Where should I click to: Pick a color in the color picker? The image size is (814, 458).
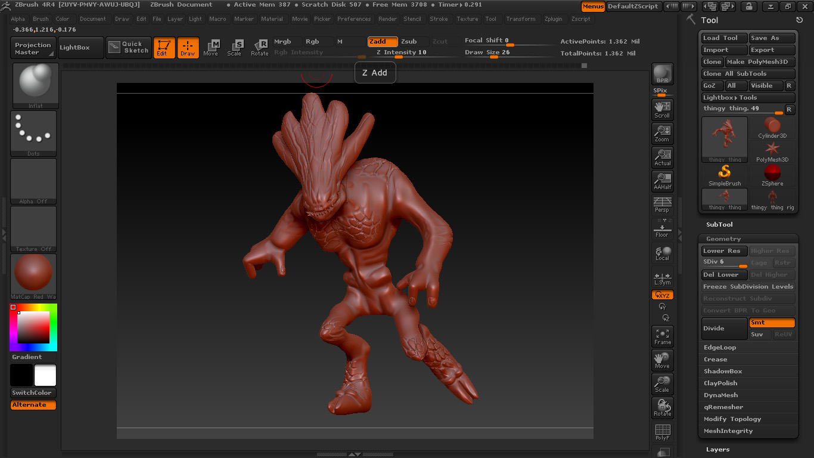tap(33, 327)
